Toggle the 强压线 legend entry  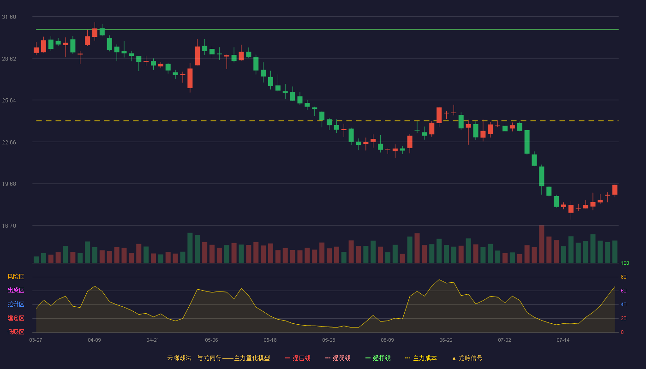(x=298, y=358)
